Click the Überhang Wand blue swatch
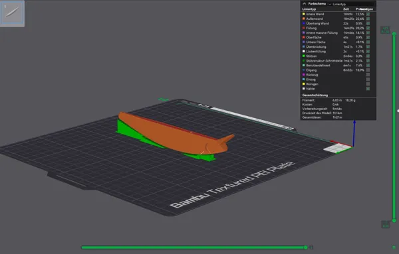 [x=304, y=23]
